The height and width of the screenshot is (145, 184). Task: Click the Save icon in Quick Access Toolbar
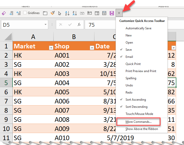(x=112, y=13)
